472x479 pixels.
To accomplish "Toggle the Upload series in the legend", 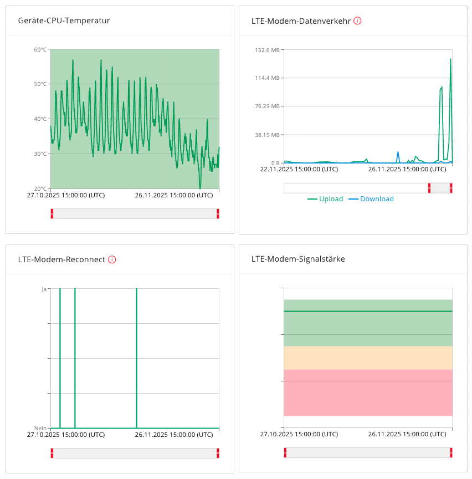I will click(325, 199).
